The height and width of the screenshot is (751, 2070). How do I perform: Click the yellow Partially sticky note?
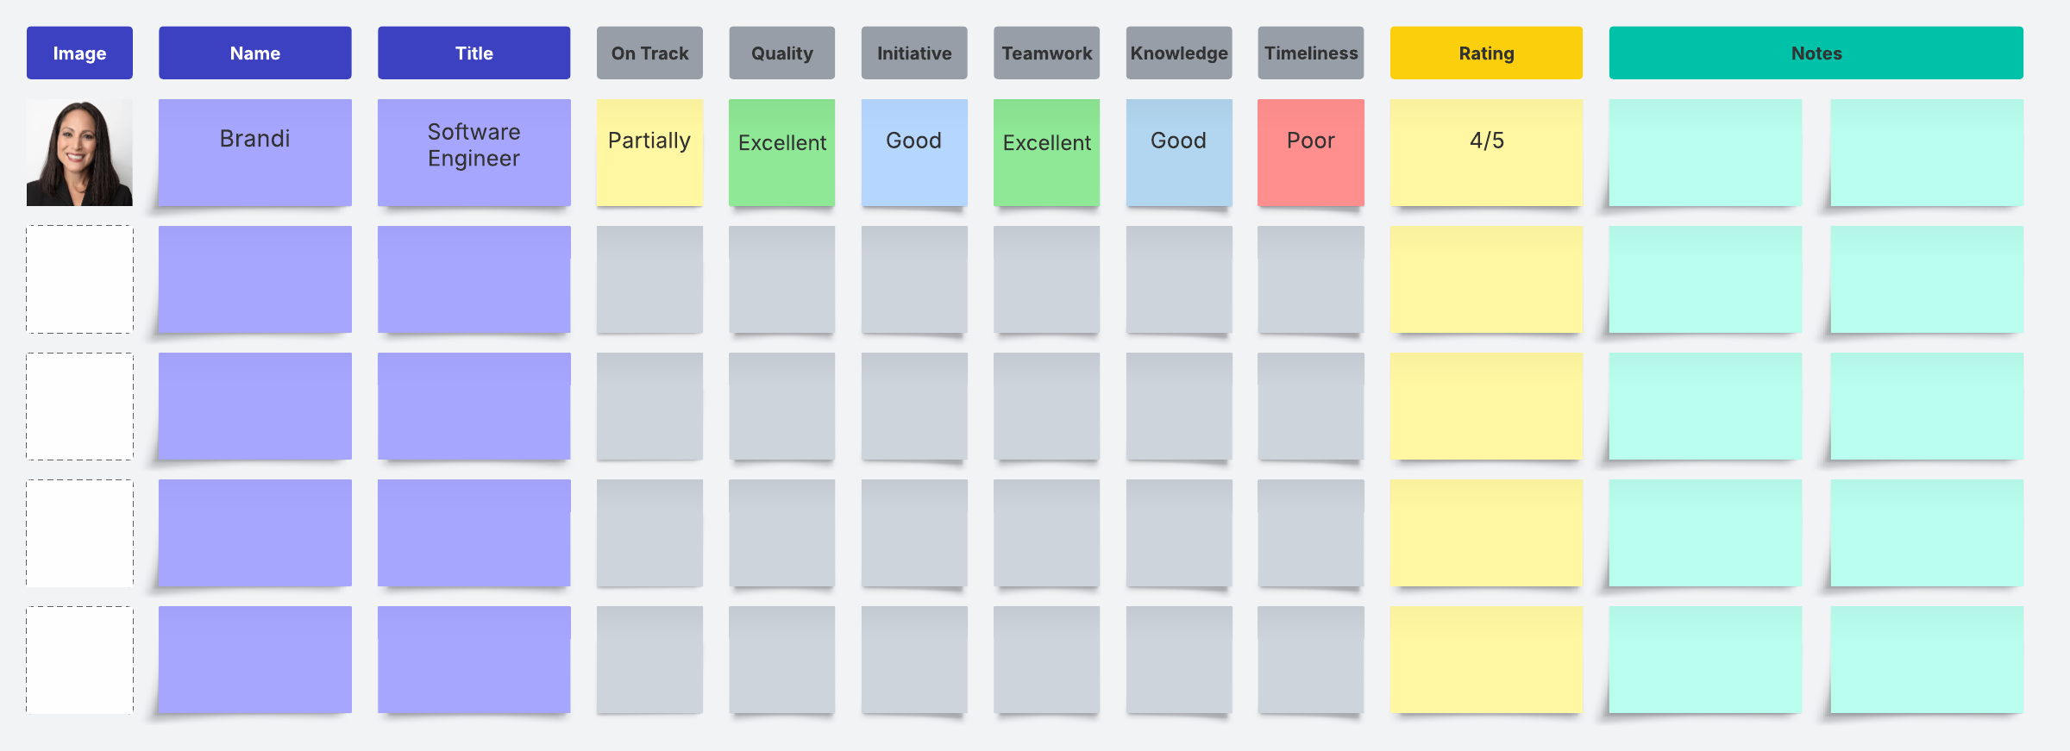[x=649, y=153]
